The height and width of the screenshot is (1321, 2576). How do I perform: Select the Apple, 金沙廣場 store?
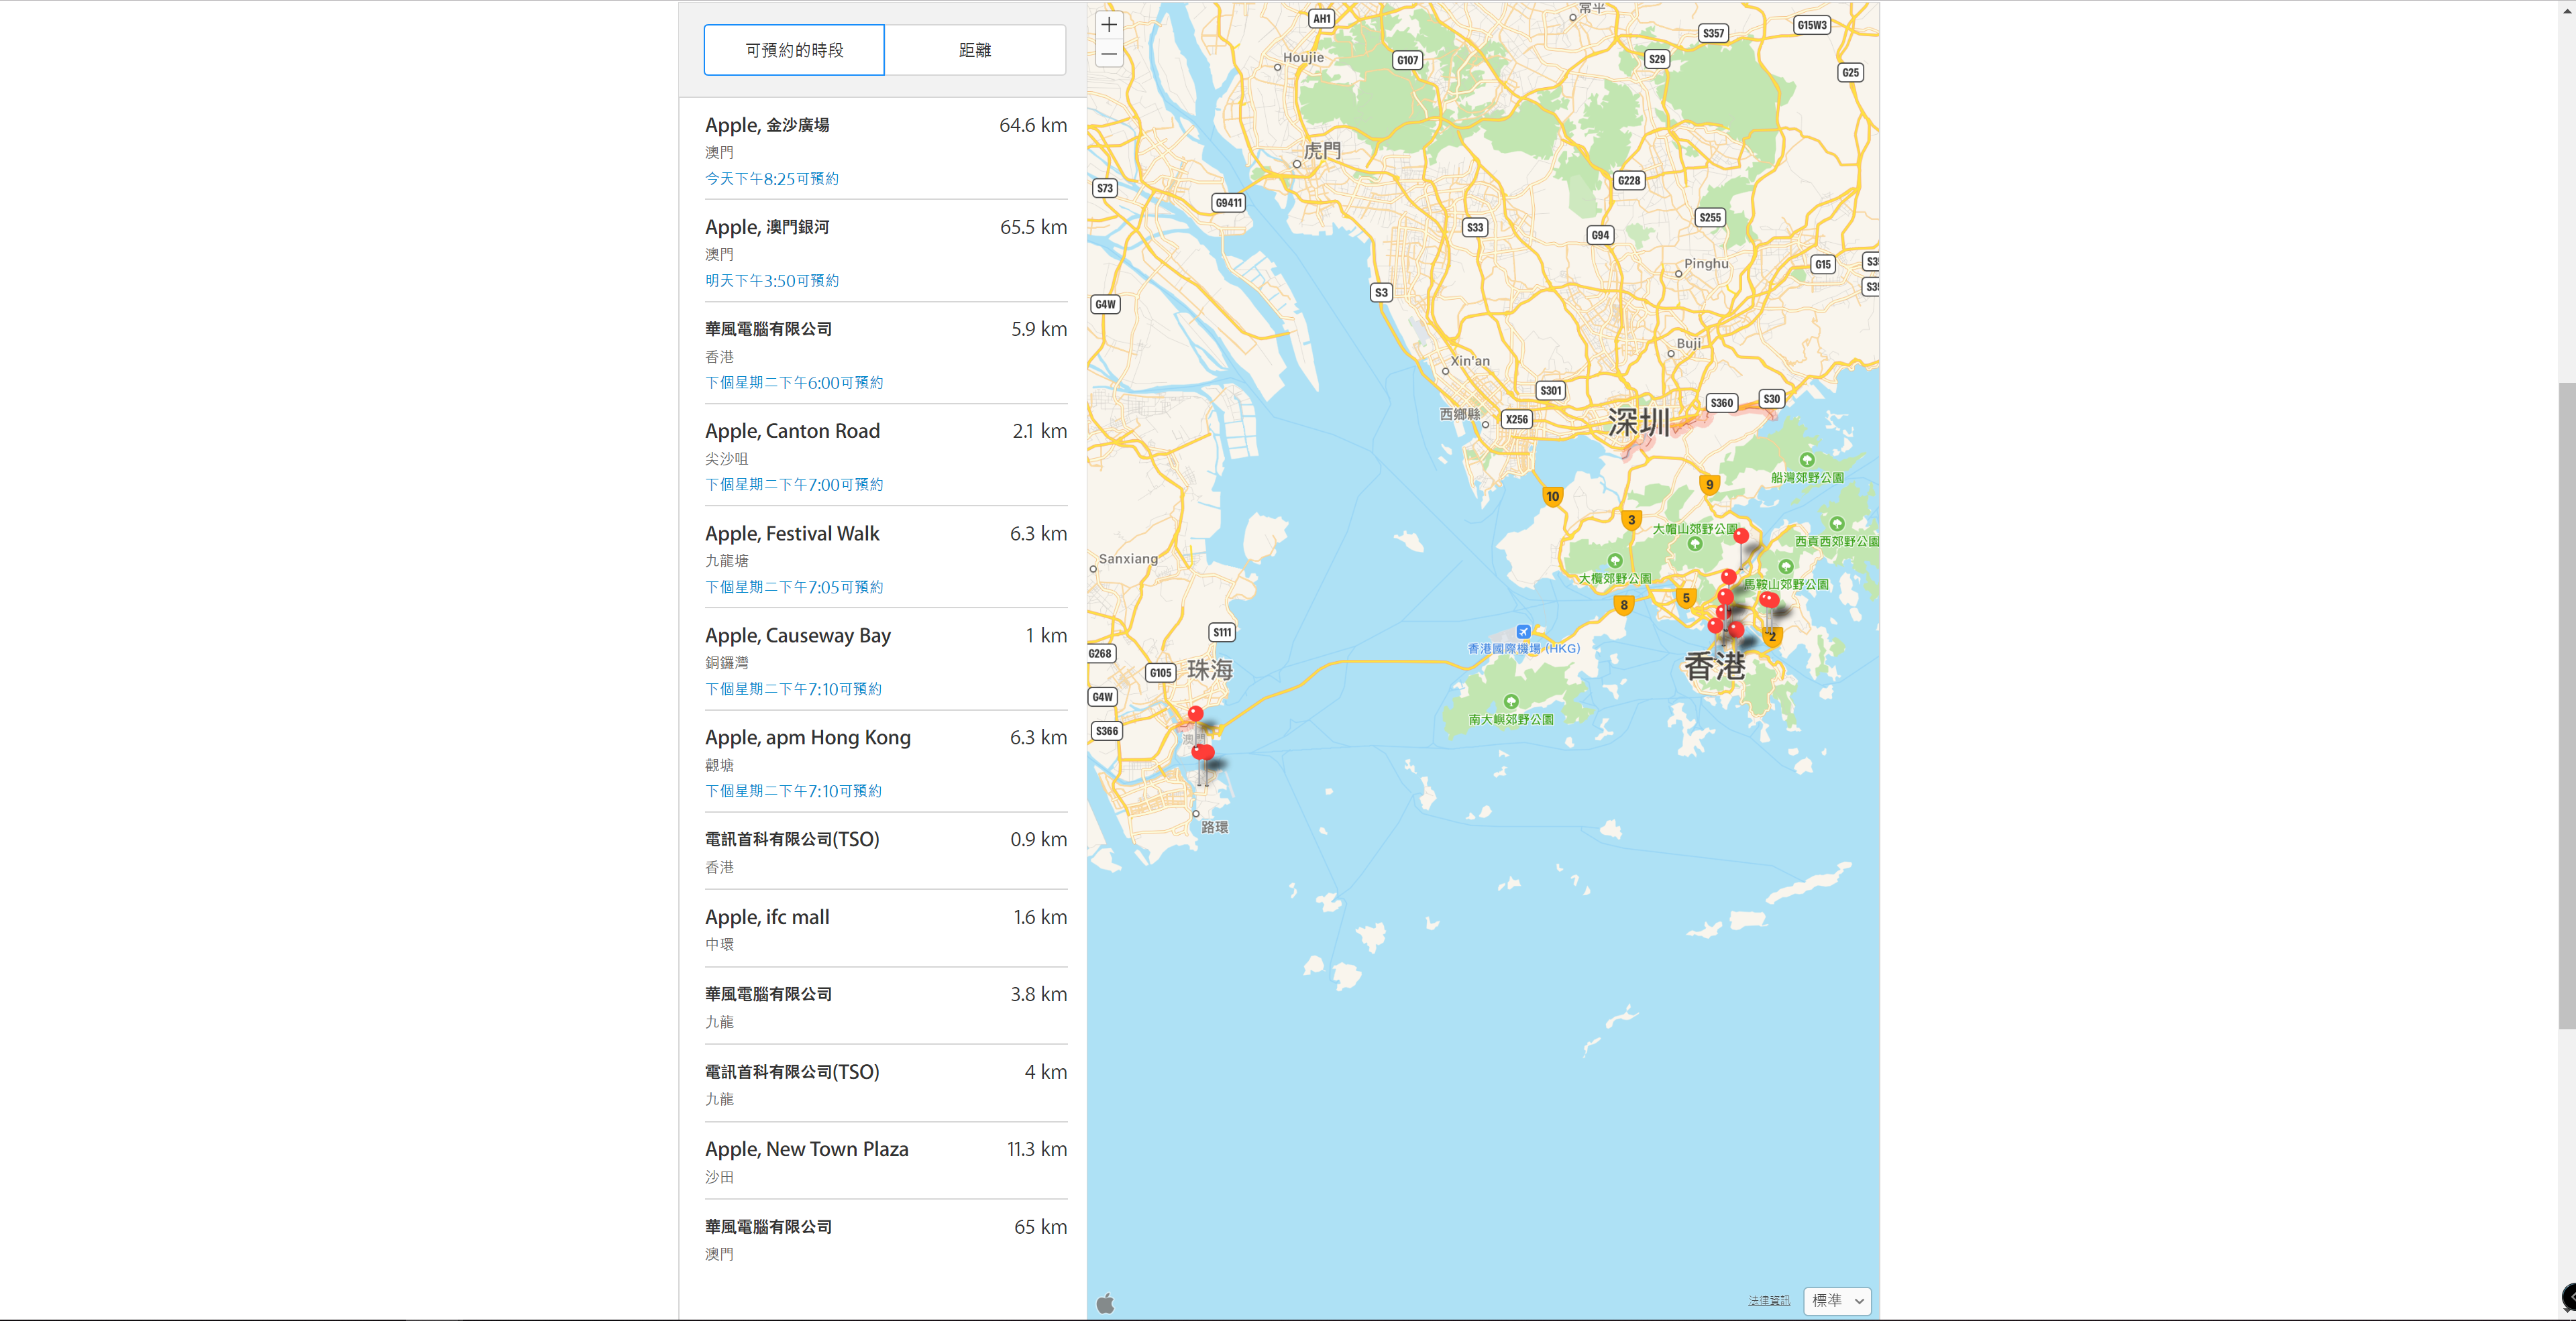click(x=886, y=150)
